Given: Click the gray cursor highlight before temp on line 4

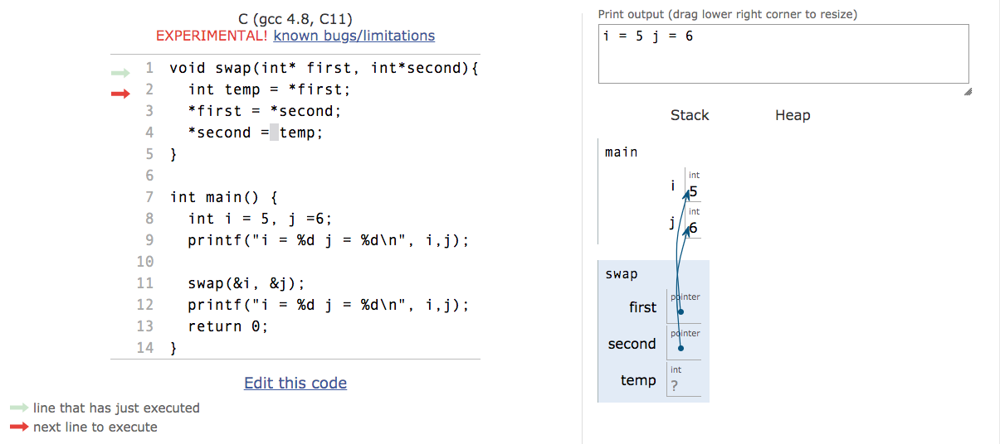Looking at the screenshot, I should coord(275,133).
